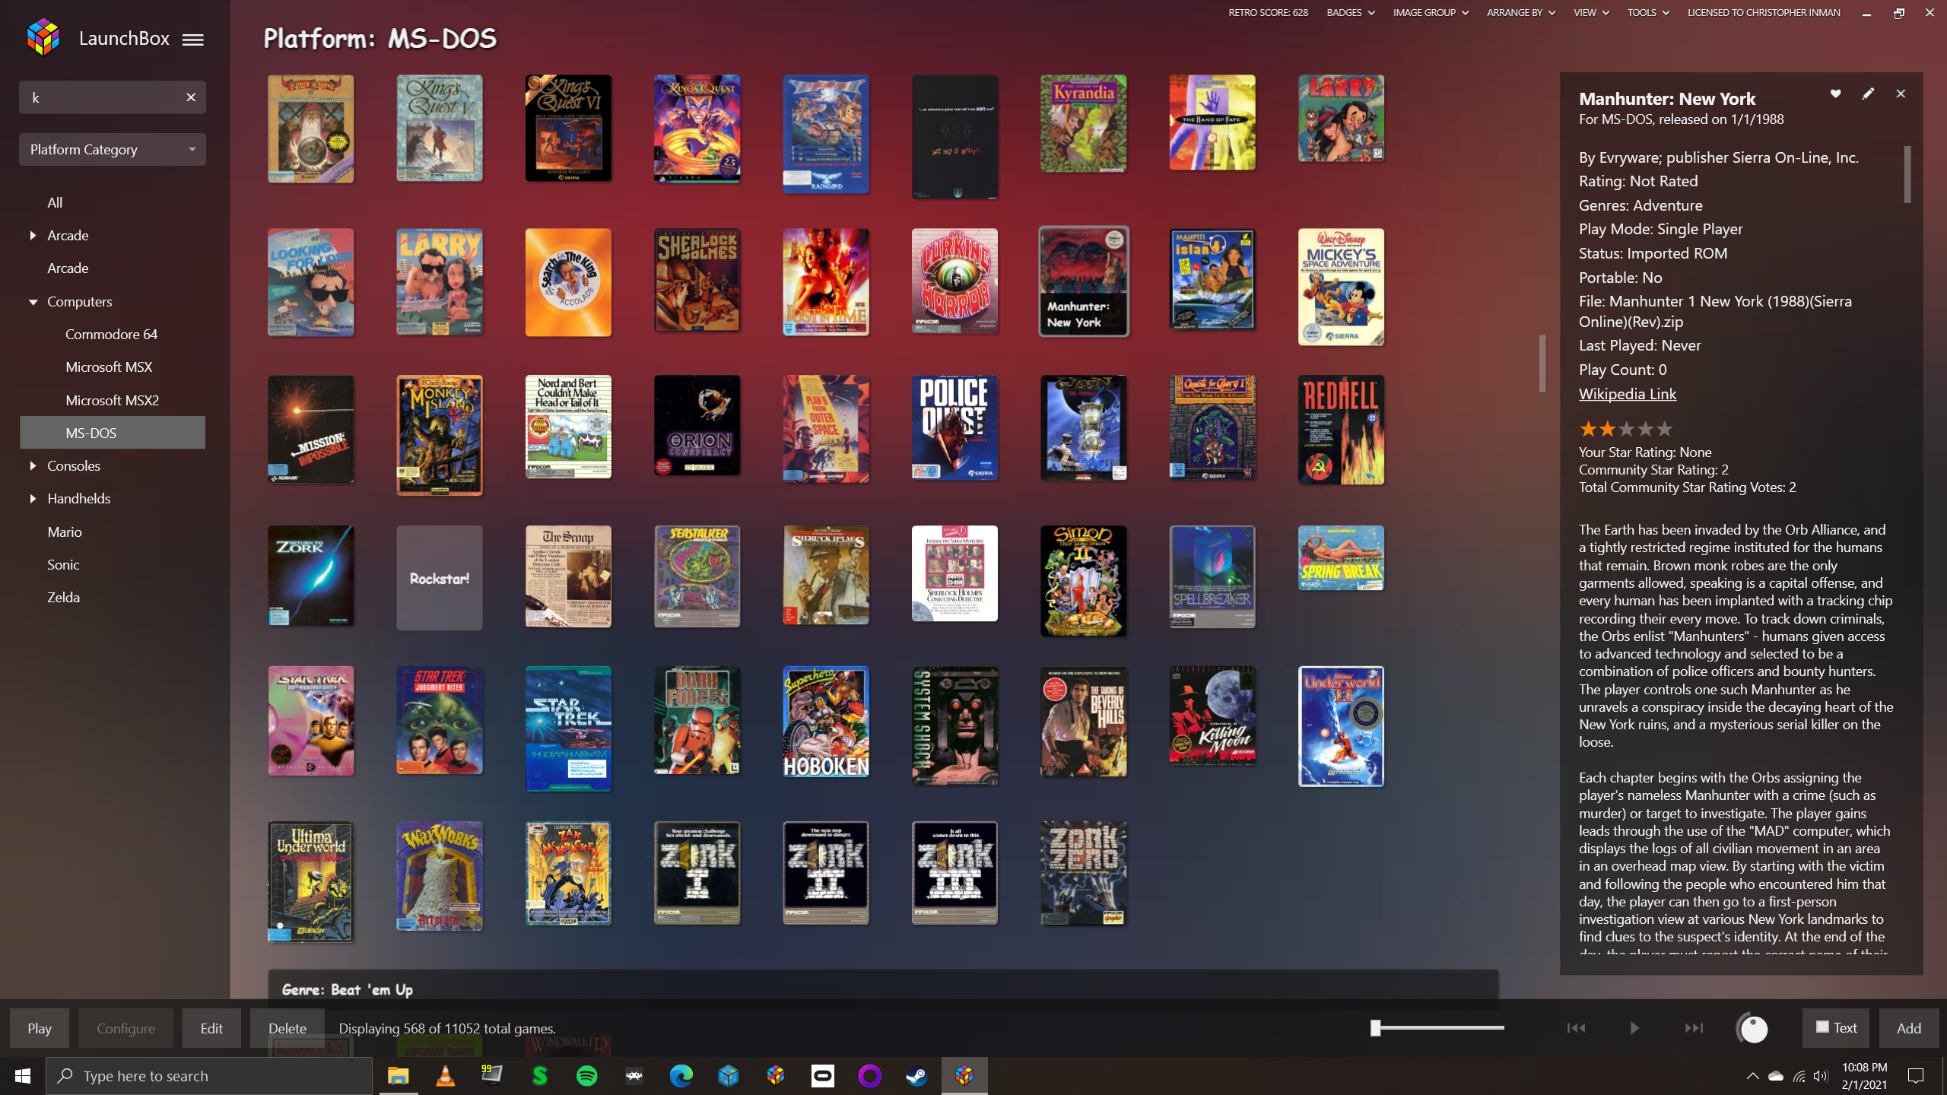Viewport: 1947px width, 1095px height.
Task: Click the Add button
Action: pos(1908,1028)
